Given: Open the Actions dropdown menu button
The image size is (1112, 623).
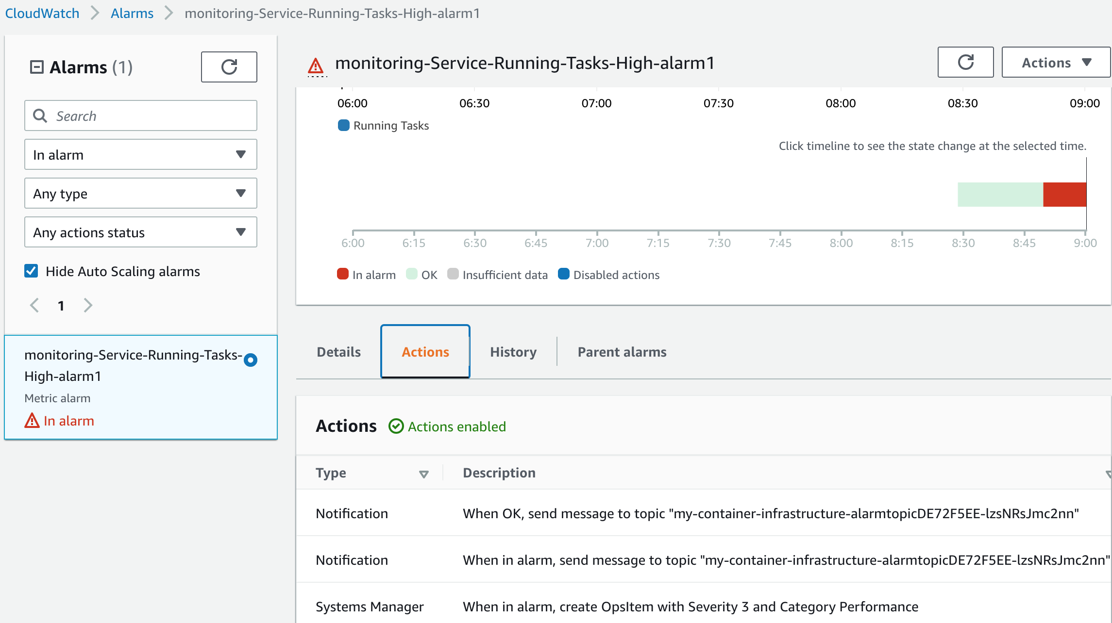Looking at the screenshot, I should pyautogui.click(x=1055, y=62).
